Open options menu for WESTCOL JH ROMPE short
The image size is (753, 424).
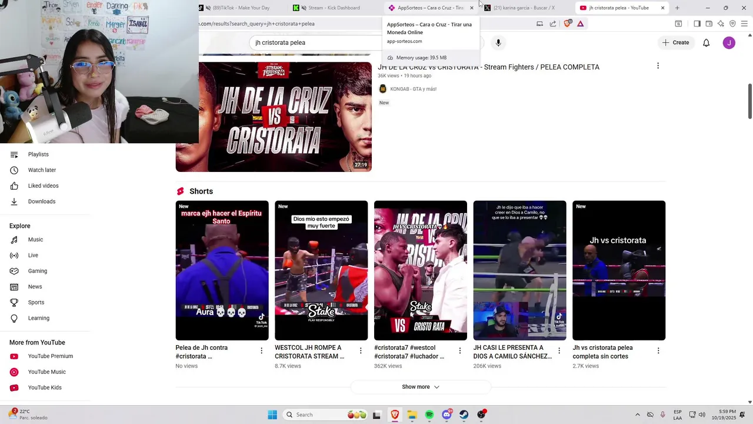pos(361,351)
